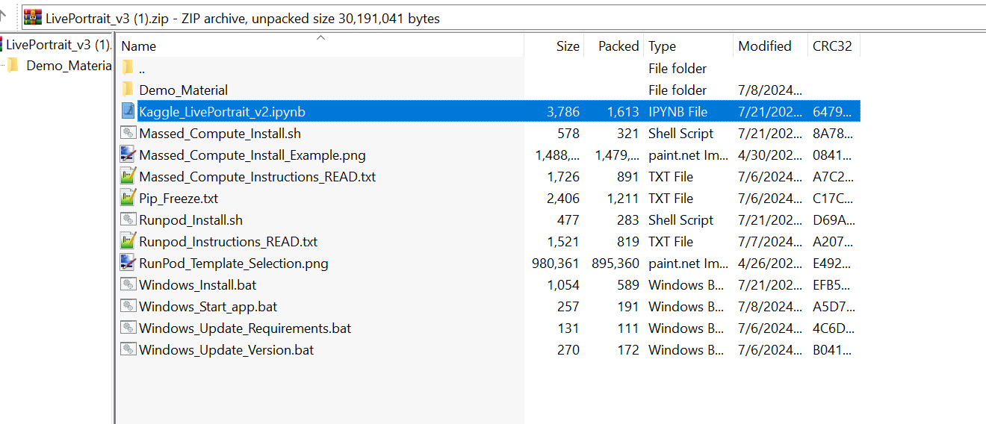Click the Pip_Freeze.txt text file icon
The height and width of the screenshot is (424, 986).
128,198
